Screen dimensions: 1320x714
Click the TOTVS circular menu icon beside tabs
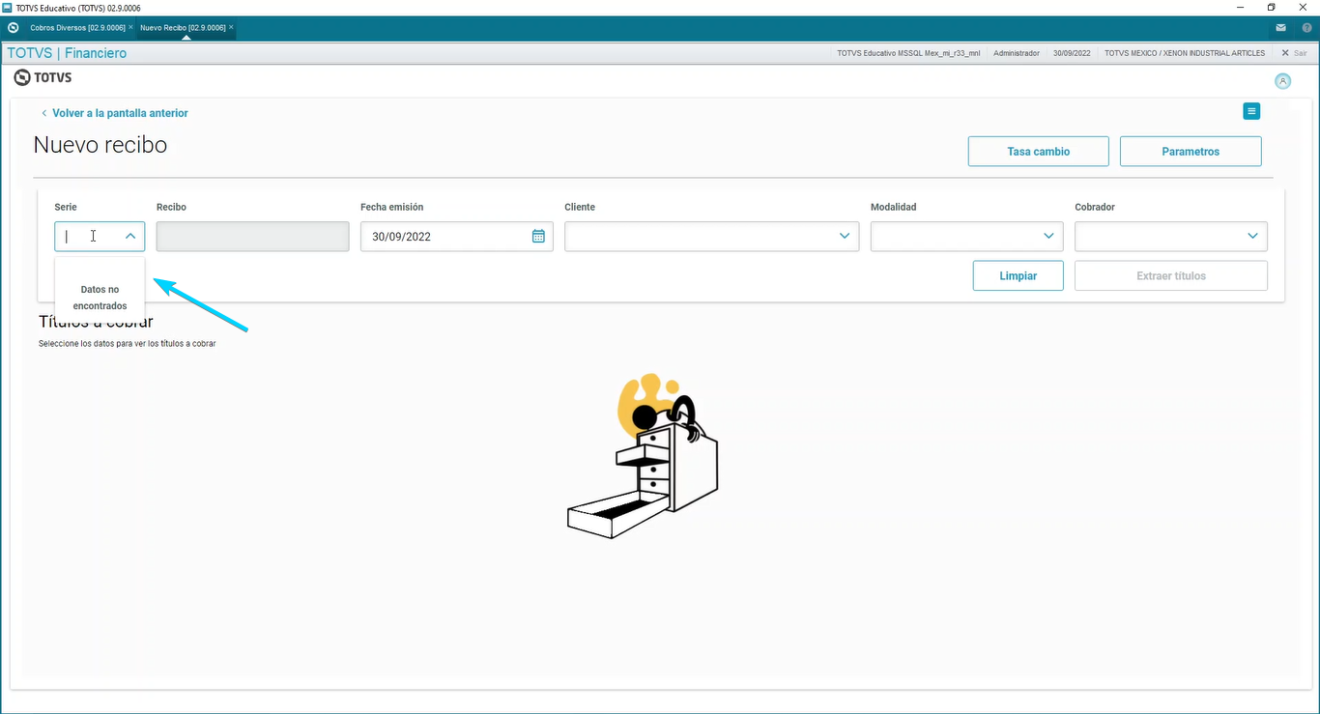click(x=13, y=28)
